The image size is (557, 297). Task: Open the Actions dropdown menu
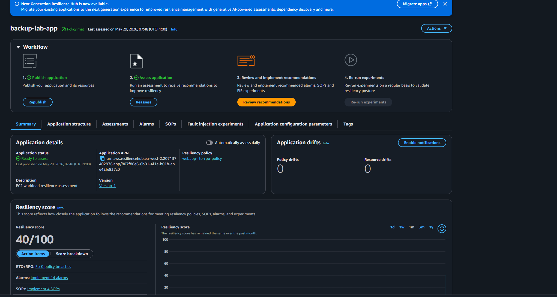point(436,28)
